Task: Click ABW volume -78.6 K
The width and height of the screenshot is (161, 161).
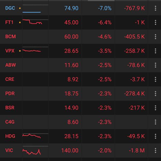Action: [136, 65]
